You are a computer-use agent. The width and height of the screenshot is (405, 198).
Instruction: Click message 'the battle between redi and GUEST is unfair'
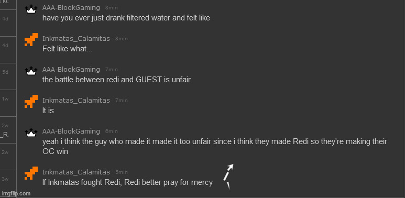pyautogui.click(x=116, y=80)
